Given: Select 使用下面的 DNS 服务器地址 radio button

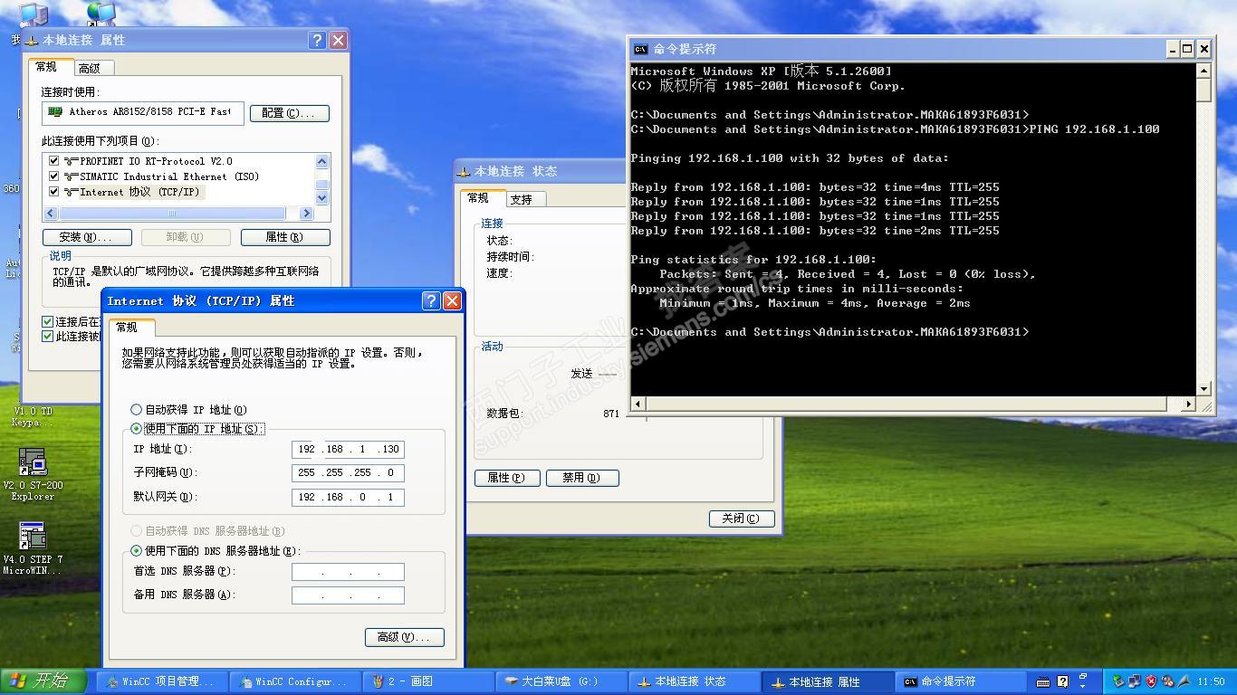Looking at the screenshot, I should [137, 550].
